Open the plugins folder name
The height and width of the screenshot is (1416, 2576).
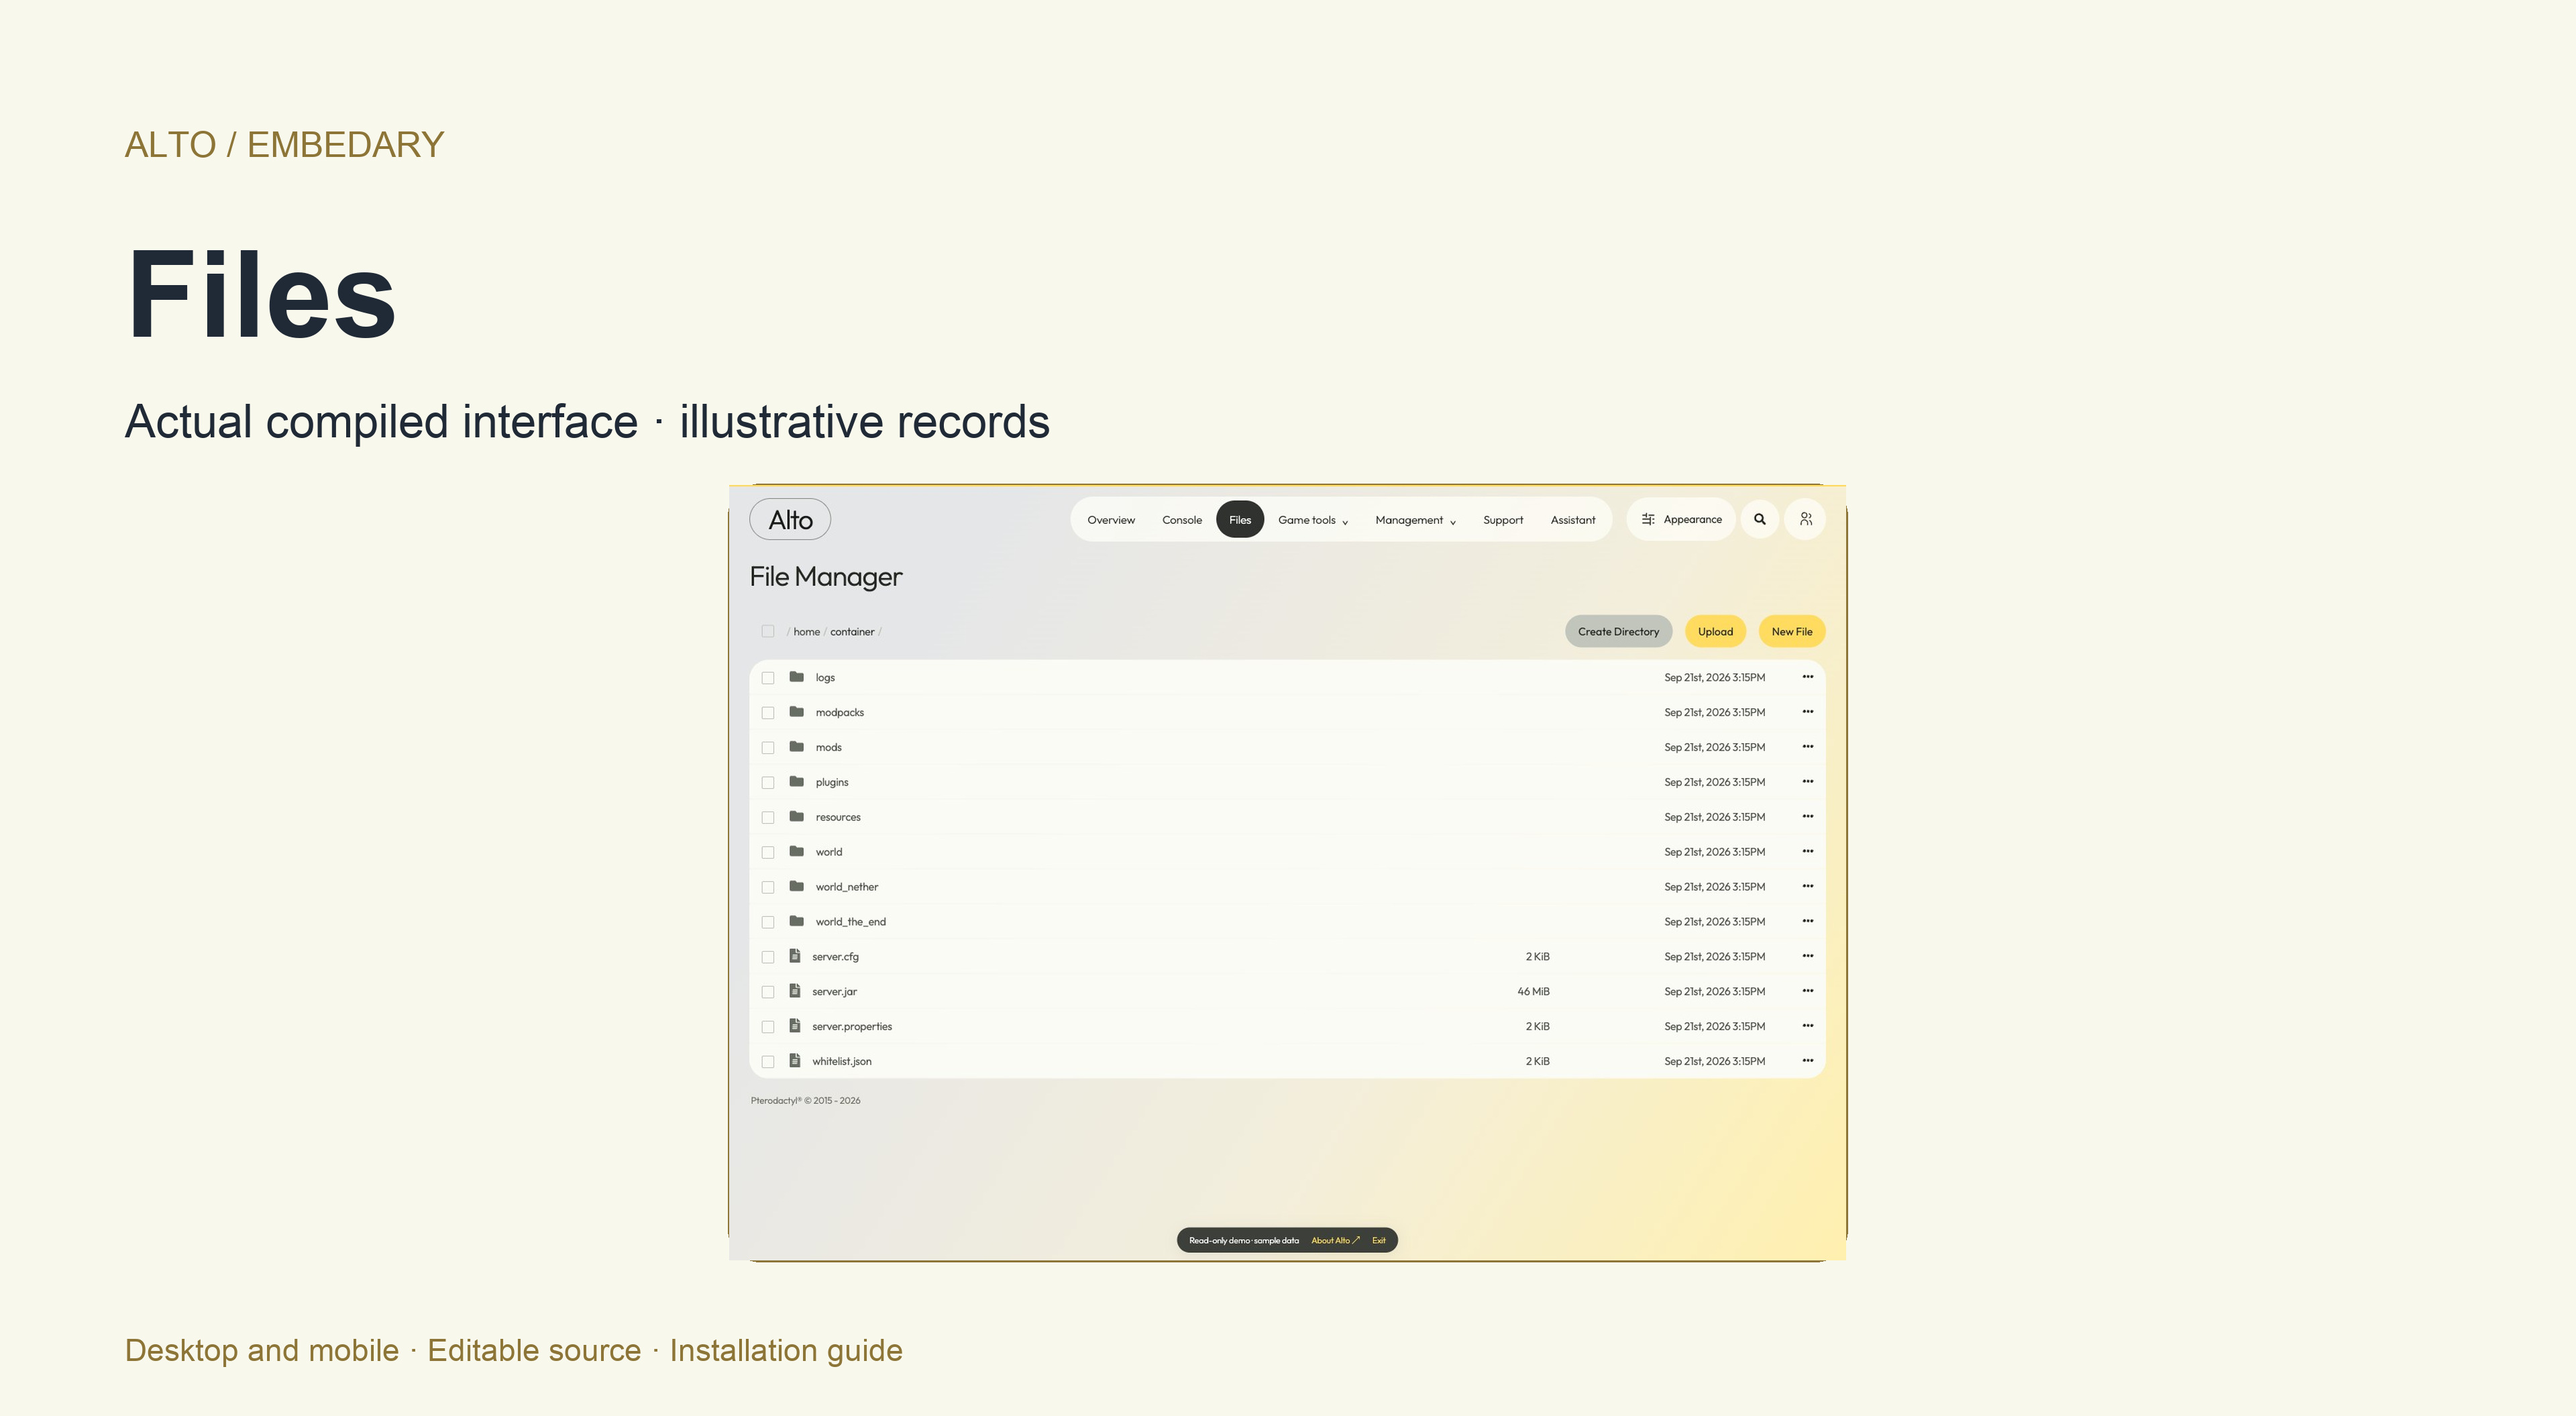tap(831, 782)
